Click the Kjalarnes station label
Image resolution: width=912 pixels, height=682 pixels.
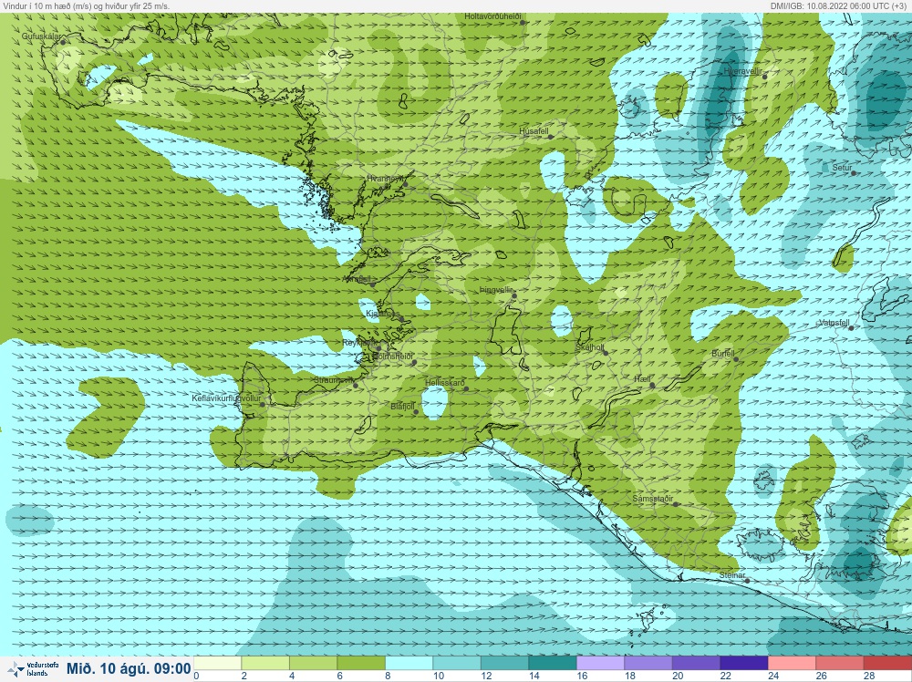click(x=383, y=314)
